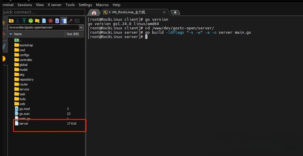Open the Sessions menu
This screenshot has width=303, height=156.
click(x=25, y=5)
